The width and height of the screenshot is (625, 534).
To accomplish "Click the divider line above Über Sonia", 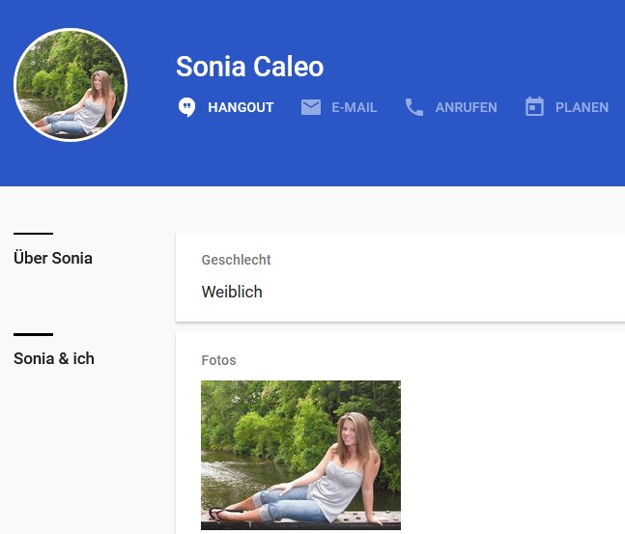I will [33, 234].
